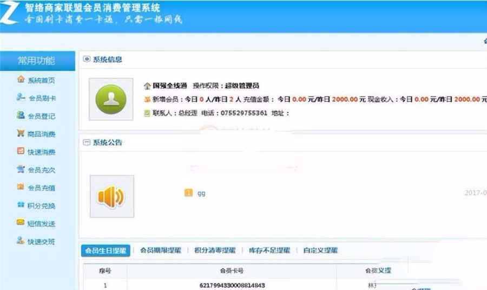Click the shopping cart icon for 商品消费
The height and width of the screenshot is (290, 487).
(21, 133)
